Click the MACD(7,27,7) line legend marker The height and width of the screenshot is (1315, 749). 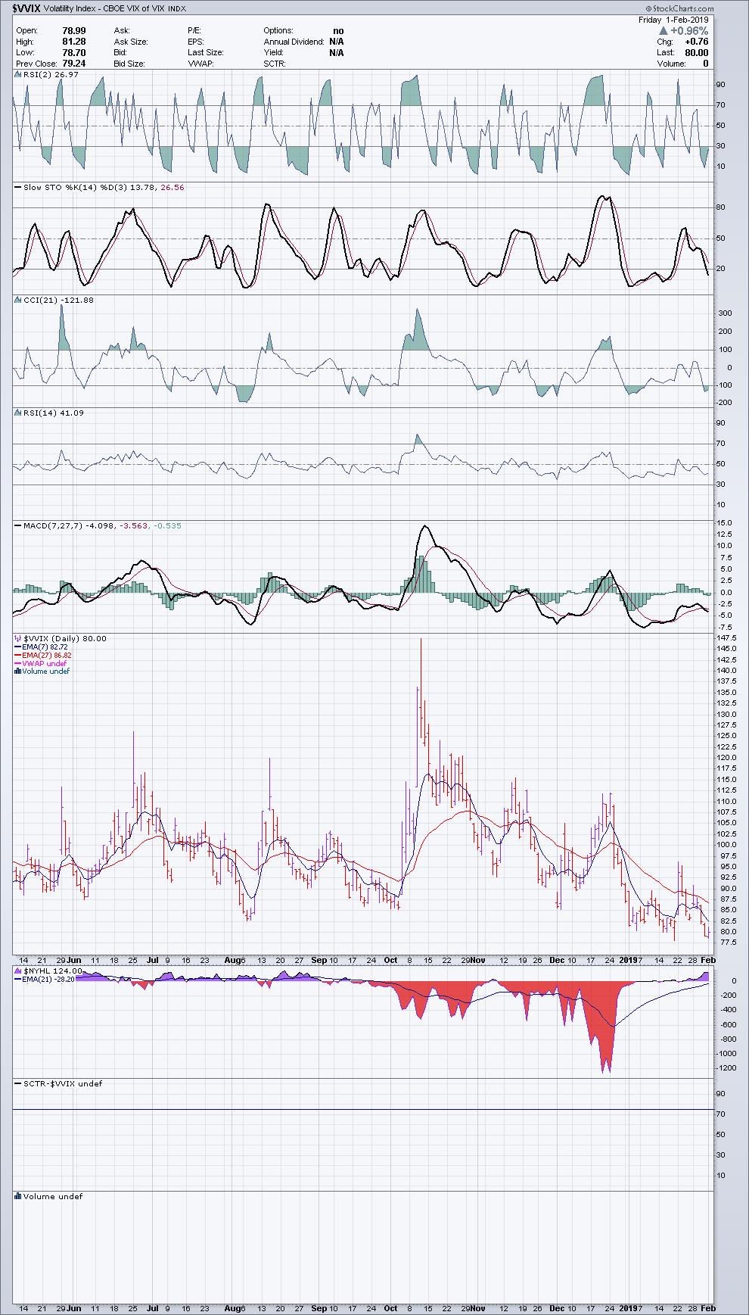click(18, 525)
